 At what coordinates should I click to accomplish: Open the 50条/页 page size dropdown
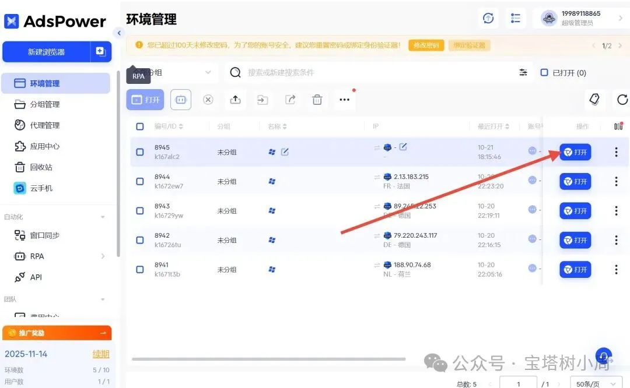click(595, 383)
